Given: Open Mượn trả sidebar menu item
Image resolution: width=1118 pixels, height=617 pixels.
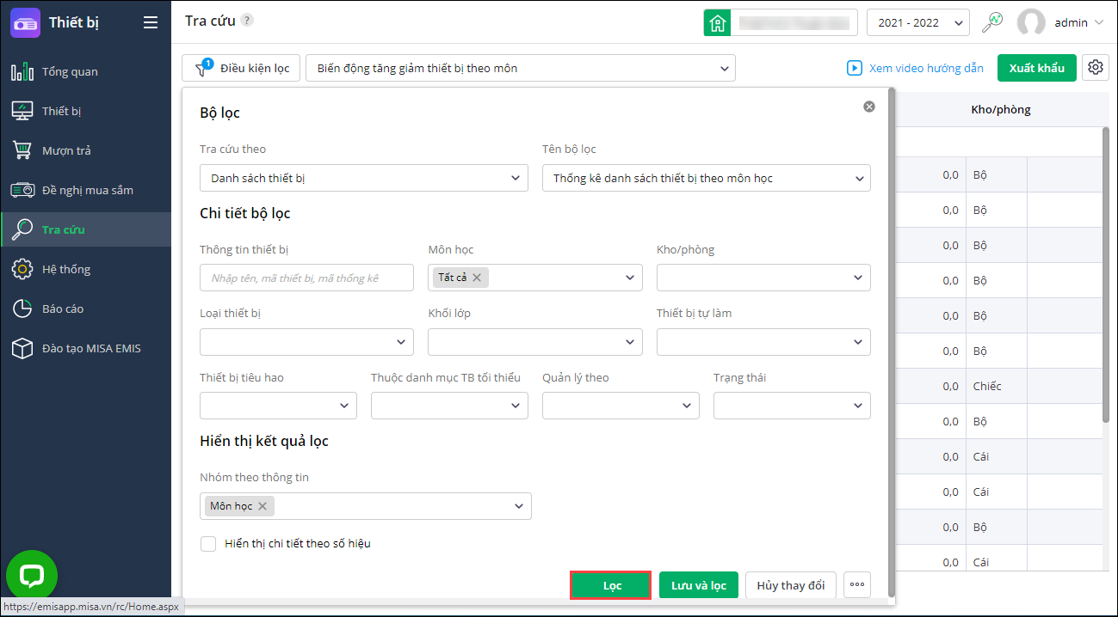Looking at the screenshot, I should (86, 150).
